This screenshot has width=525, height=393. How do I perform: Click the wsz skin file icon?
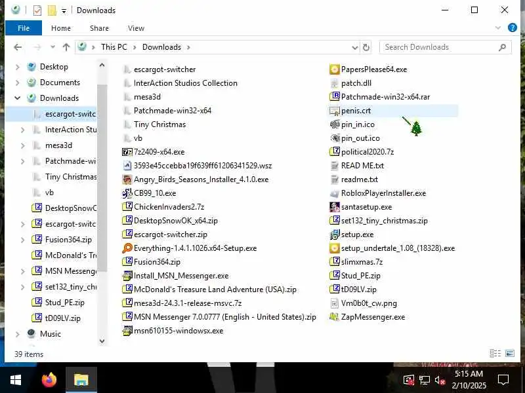[x=127, y=166]
